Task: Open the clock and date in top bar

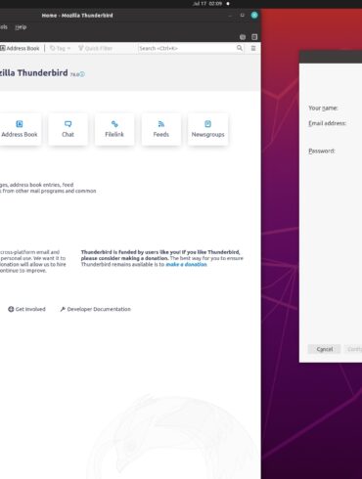Action: point(207,4)
